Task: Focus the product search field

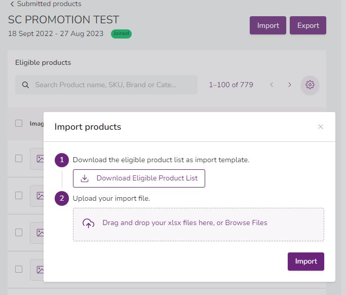Action: [111, 85]
